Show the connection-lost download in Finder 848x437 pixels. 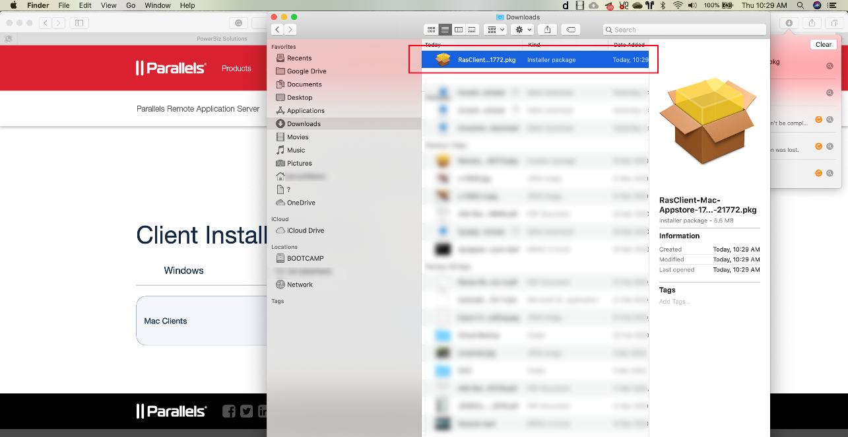click(x=830, y=147)
